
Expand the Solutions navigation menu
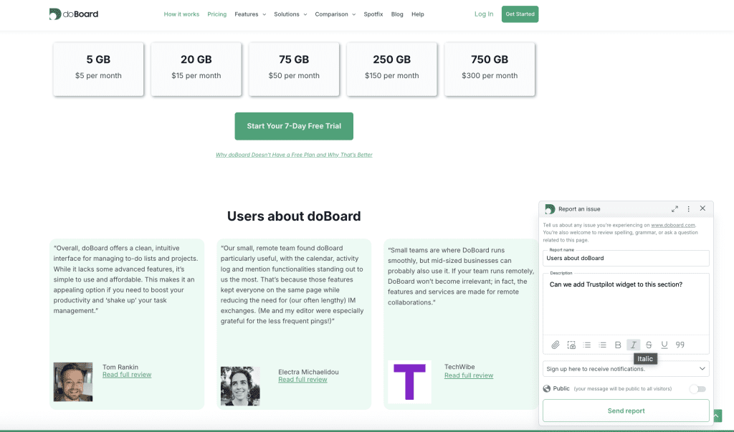click(290, 14)
